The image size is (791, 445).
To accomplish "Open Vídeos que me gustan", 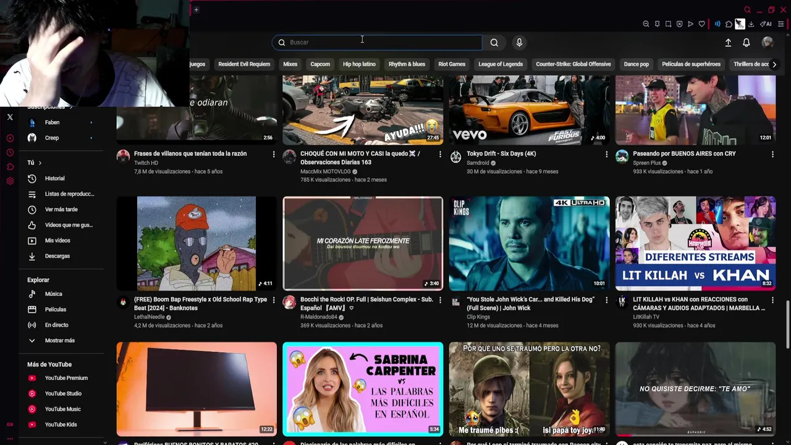I will [62, 225].
